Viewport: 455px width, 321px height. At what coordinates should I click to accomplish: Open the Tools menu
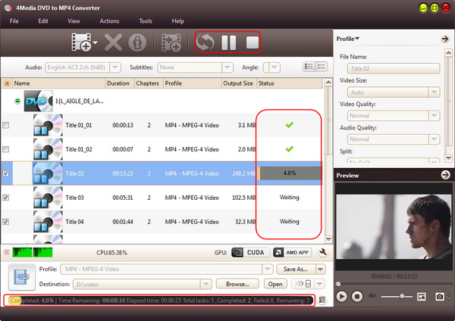coord(145,20)
